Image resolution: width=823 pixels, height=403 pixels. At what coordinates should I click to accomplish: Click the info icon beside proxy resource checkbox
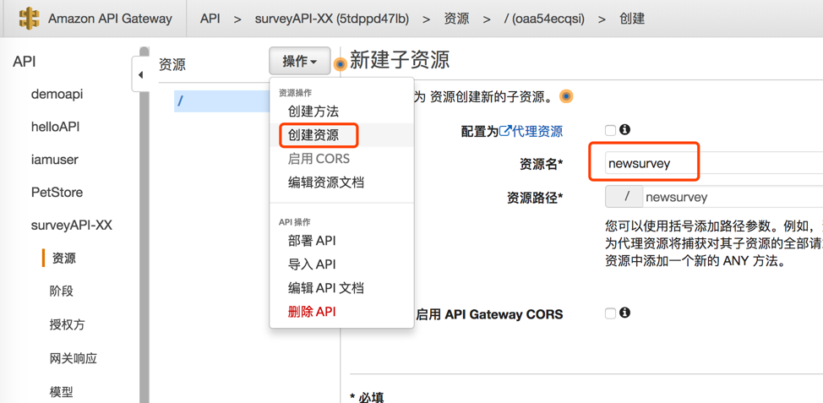(x=624, y=129)
